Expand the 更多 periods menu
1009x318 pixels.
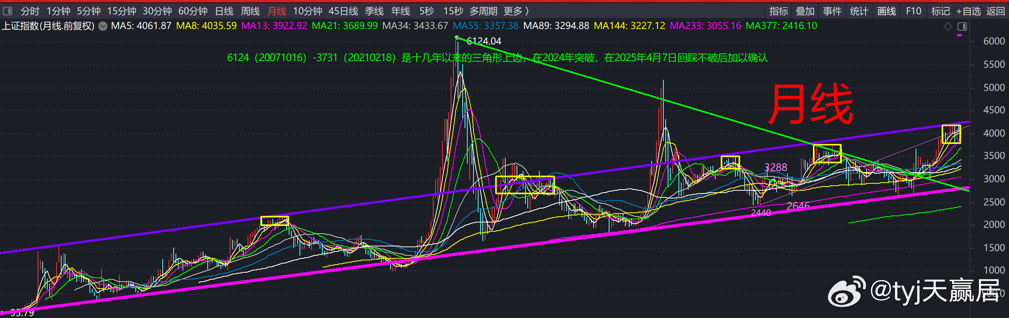coord(516,11)
